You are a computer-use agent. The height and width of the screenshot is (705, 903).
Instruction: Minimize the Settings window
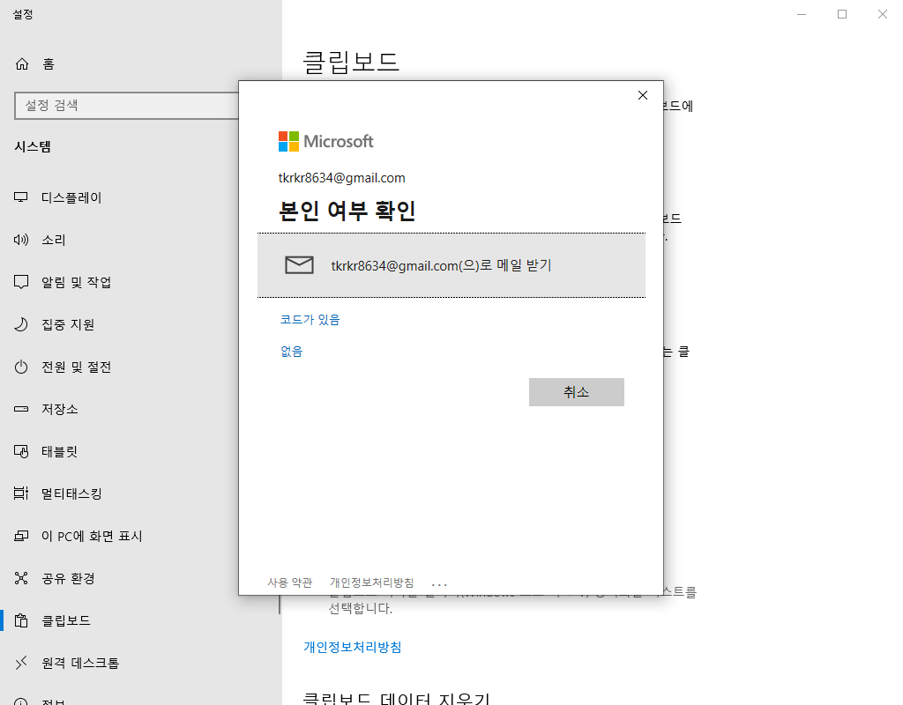point(802,14)
